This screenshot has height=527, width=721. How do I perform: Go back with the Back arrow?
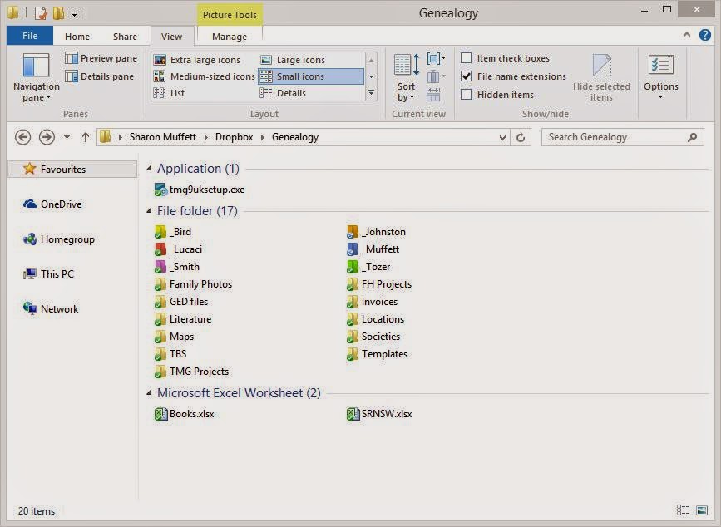[22, 137]
